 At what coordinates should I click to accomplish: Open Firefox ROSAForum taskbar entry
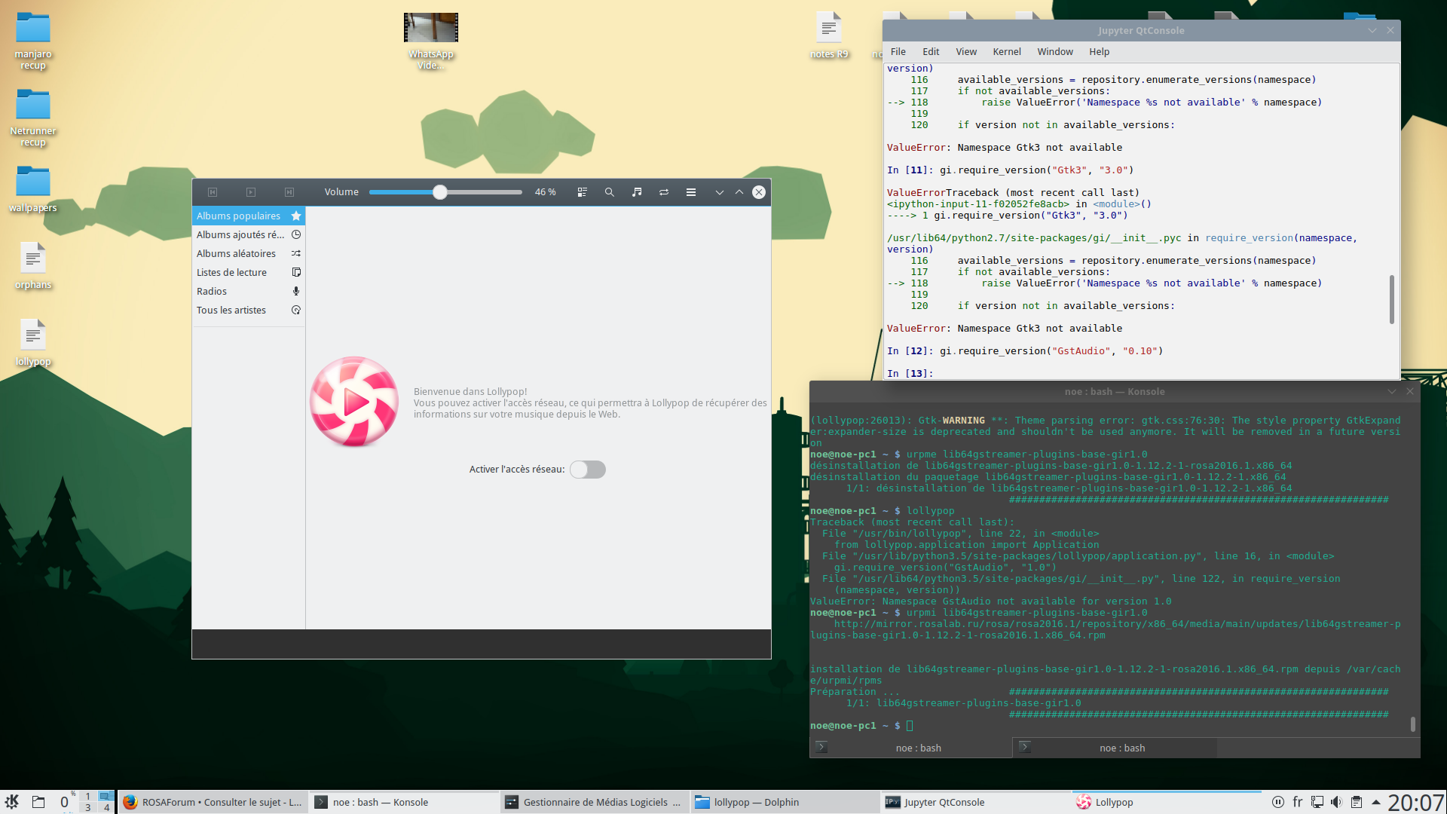point(213,802)
